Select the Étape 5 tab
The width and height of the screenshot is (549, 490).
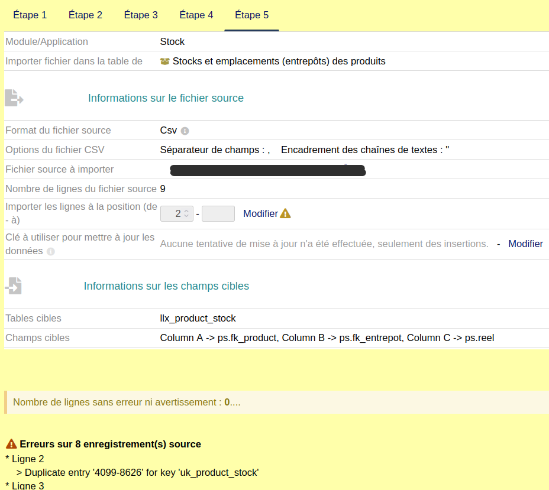click(x=251, y=15)
